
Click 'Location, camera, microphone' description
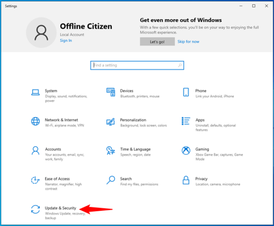click(218, 184)
